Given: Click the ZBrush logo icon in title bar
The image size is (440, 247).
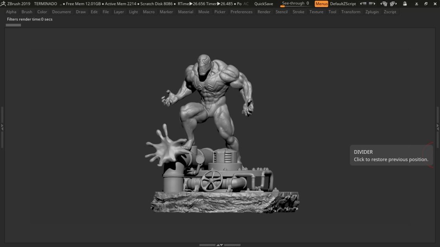Looking at the screenshot, I should [x=3, y=4].
